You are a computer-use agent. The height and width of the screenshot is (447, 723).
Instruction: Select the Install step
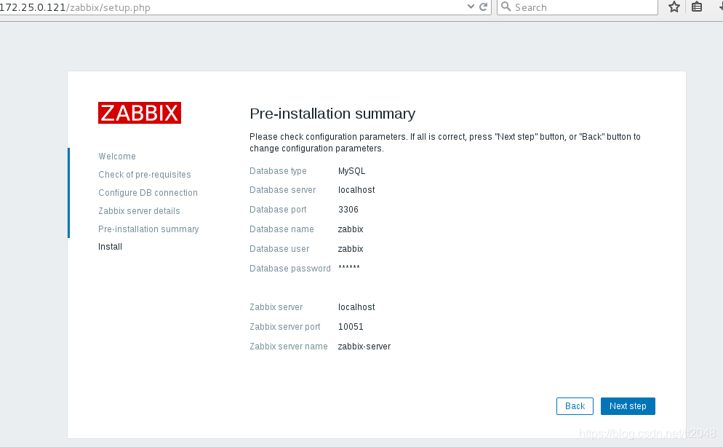pos(111,247)
